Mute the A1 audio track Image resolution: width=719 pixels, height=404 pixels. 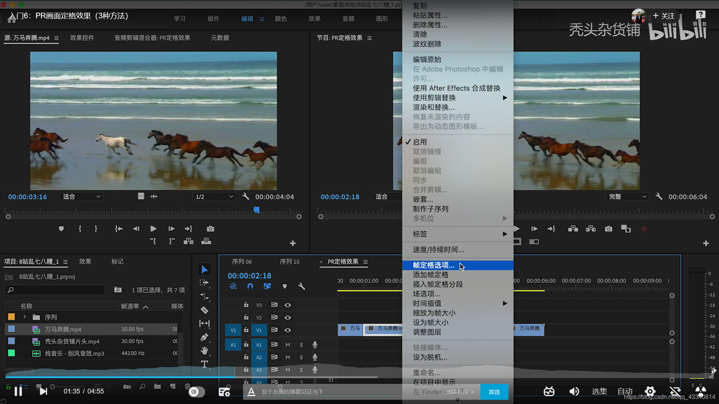pos(288,345)
